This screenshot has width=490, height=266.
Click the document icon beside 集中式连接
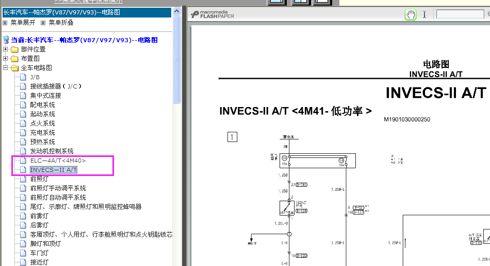click(23, 95)
